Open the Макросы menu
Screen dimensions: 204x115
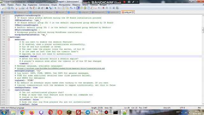(76, 5)
